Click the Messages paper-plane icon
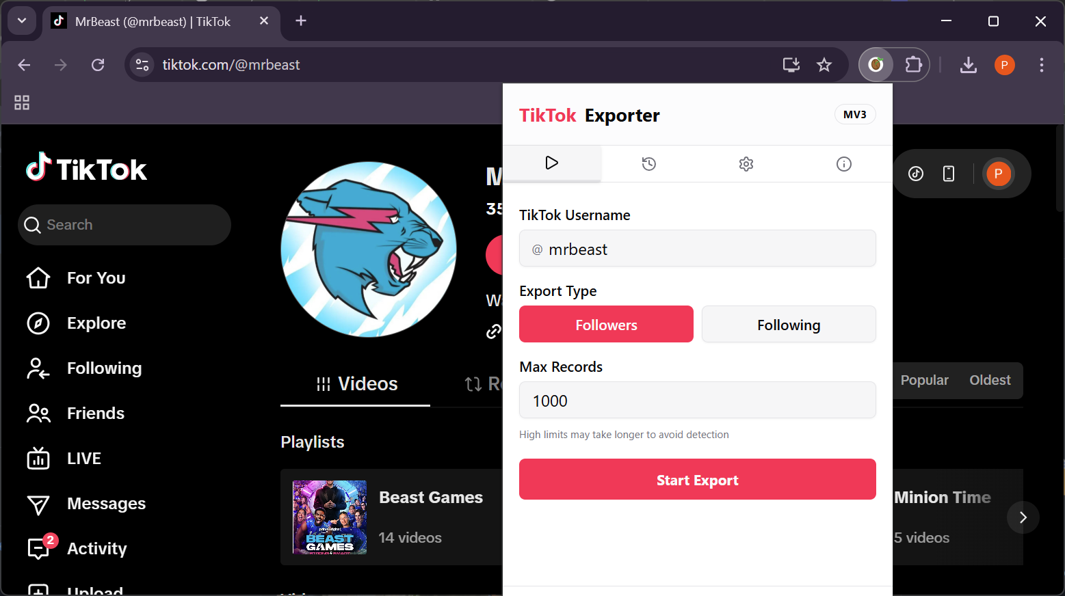The height and width of the screenshot is (596, 1065). click(38, 505)
